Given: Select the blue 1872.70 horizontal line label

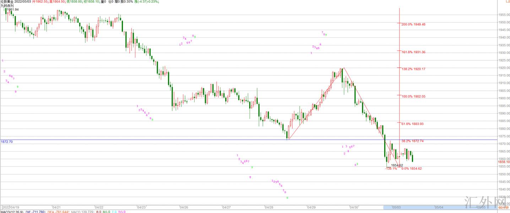Looking at the screenshot, I should 7,142.
